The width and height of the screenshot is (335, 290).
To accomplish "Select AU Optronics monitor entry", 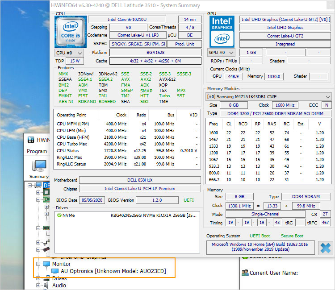I will coord(113,271).
